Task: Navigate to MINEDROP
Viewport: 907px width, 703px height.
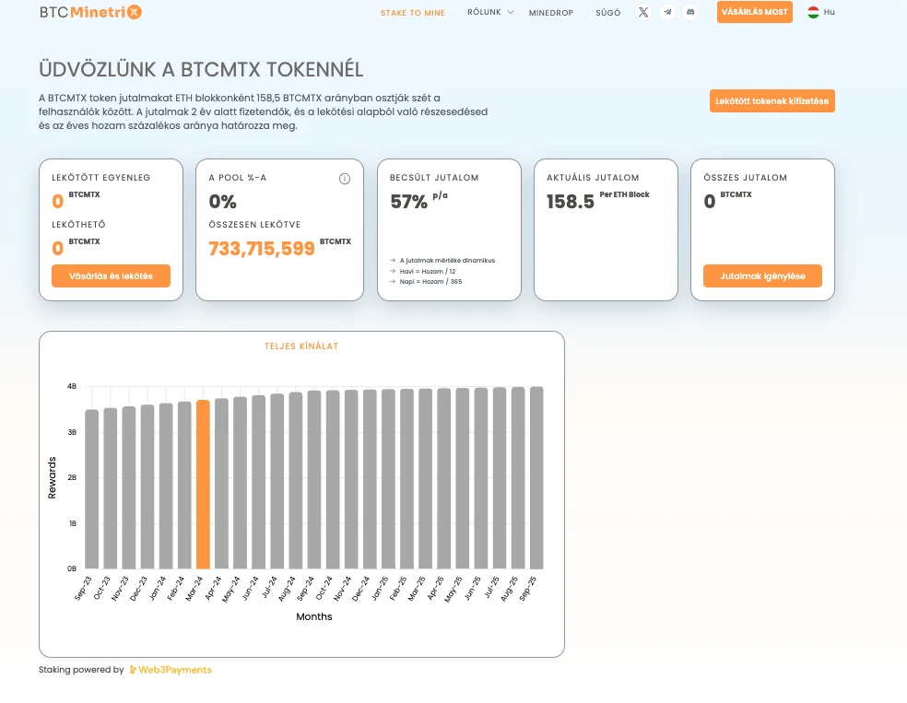Action: [x=550, y=13]
